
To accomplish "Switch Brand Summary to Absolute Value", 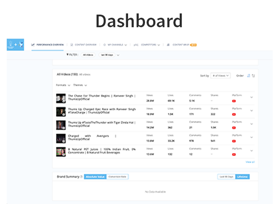I will click(x=95, y=177).
